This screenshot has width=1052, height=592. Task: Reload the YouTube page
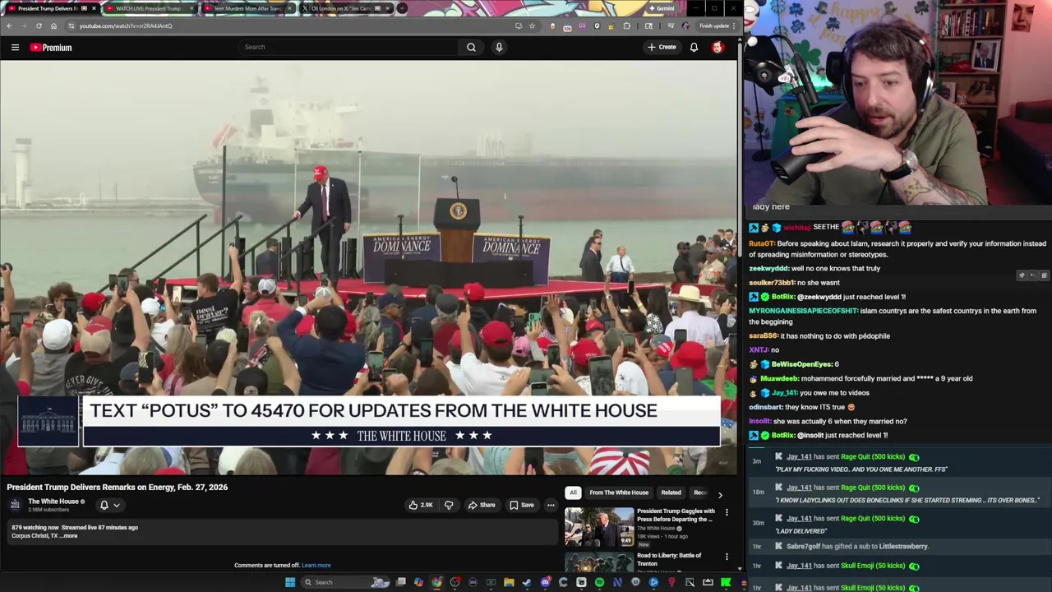pyautogui.click(x=39, y=25)
